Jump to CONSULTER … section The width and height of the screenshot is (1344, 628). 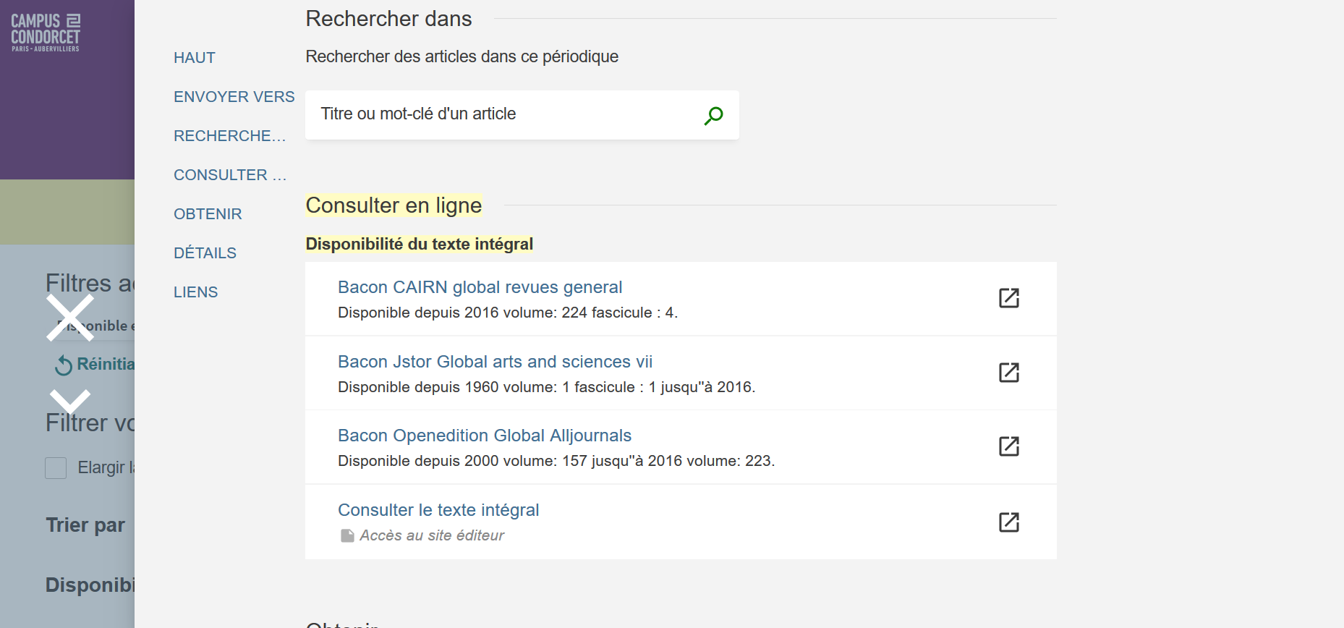pyautogui.click(x=230, y=175)
